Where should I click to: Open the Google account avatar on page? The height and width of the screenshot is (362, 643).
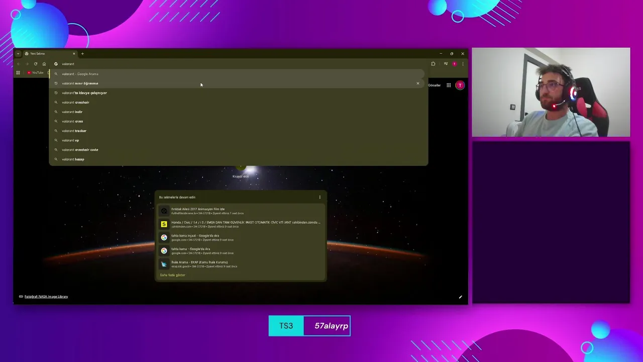pyautogui.click(x=460, y=85)
